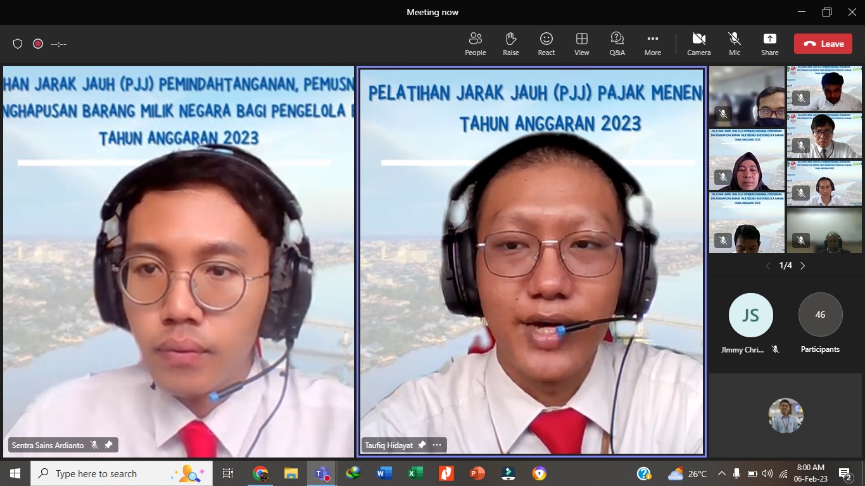Screen dimensions: 865x486
Task: Go to next participant gallery page
Action: 802,266
